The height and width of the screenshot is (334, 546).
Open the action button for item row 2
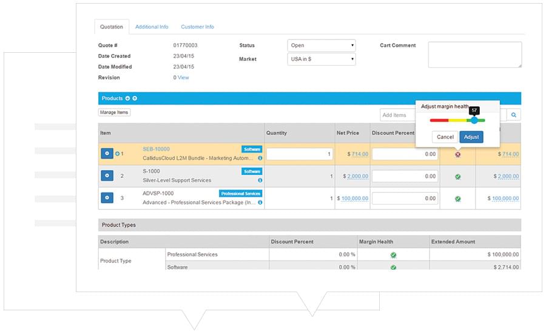107,176
